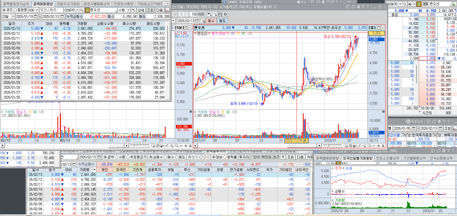
Task: Expand the 028670 code dropdown in top-right panel
Action: [400, 4]
